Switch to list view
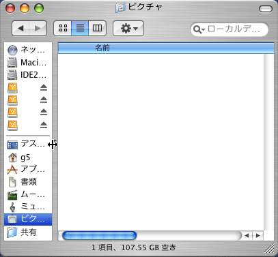This screenshot has height=257, width=278. 80,28
